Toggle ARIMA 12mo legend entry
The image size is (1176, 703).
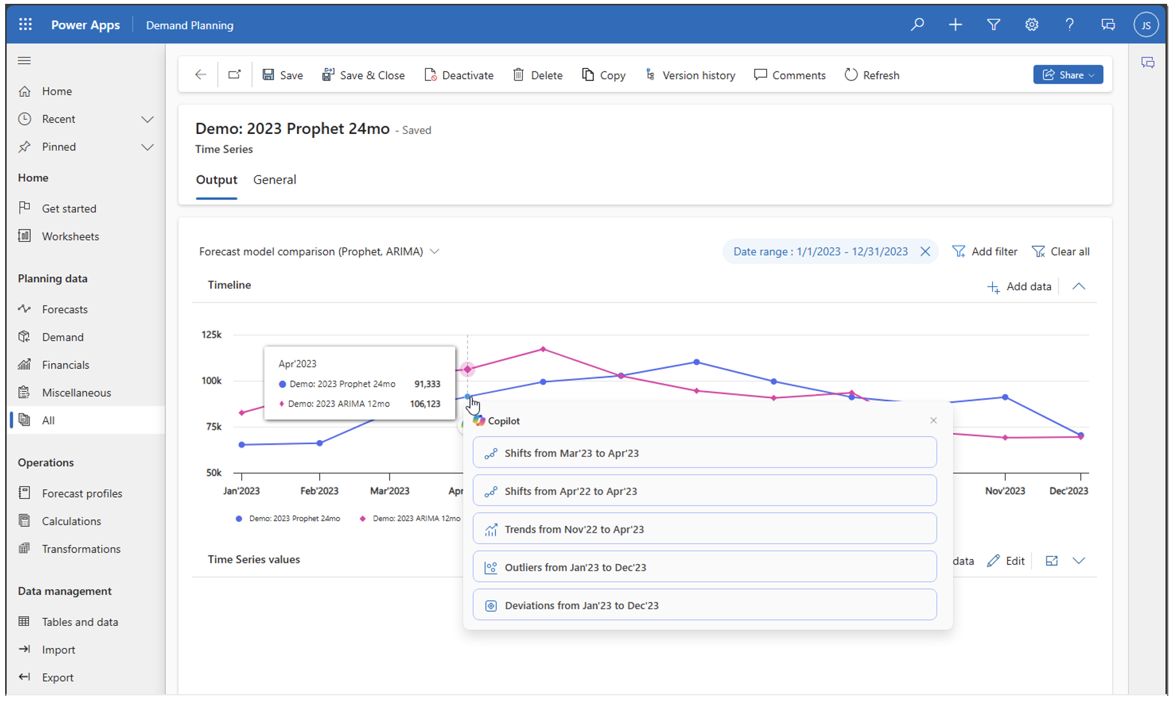click(x=410, y=519)
